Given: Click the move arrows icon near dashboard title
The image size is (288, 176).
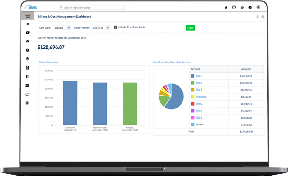Looking at the screenshot, I should [x=257, y=17].
